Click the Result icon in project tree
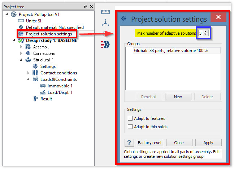The width and height of the screenshot is (234, 169). [35, 99]
